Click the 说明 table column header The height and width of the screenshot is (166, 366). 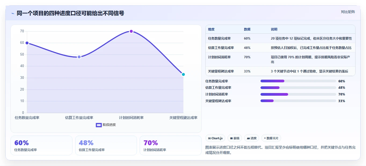coord(274,29)
